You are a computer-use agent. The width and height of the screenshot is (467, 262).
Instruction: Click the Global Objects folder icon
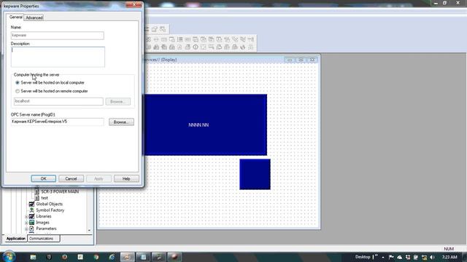[31, 204]
